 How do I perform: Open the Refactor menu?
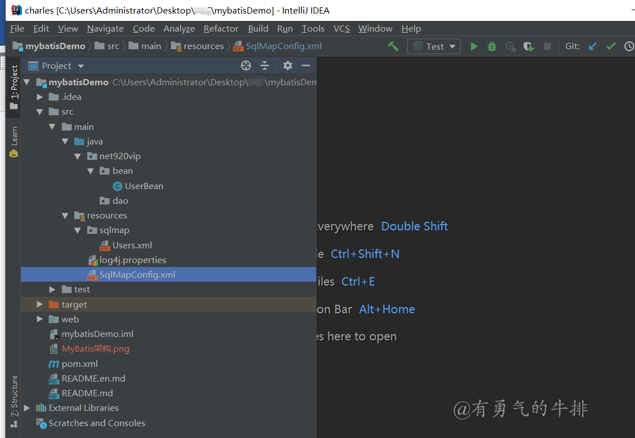tap(221, 28)
